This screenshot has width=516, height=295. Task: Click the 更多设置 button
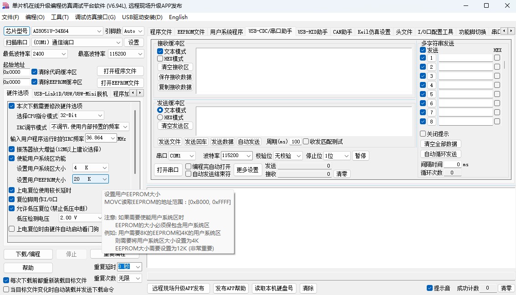click(247, 170)
